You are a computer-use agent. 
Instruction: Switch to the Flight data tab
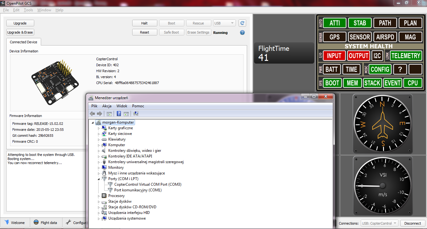click(x=46, y=223)
